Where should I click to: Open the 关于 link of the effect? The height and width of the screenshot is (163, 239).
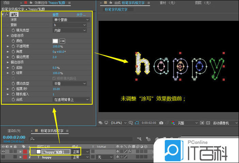pyautogui.click(x=81, y=15)
